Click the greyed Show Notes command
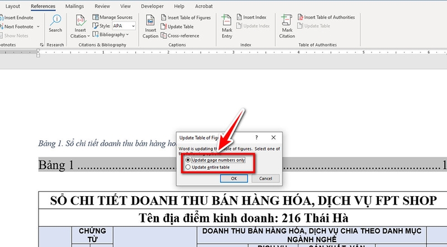This screenshot has height=247, width=447. (x=15, y=36)
